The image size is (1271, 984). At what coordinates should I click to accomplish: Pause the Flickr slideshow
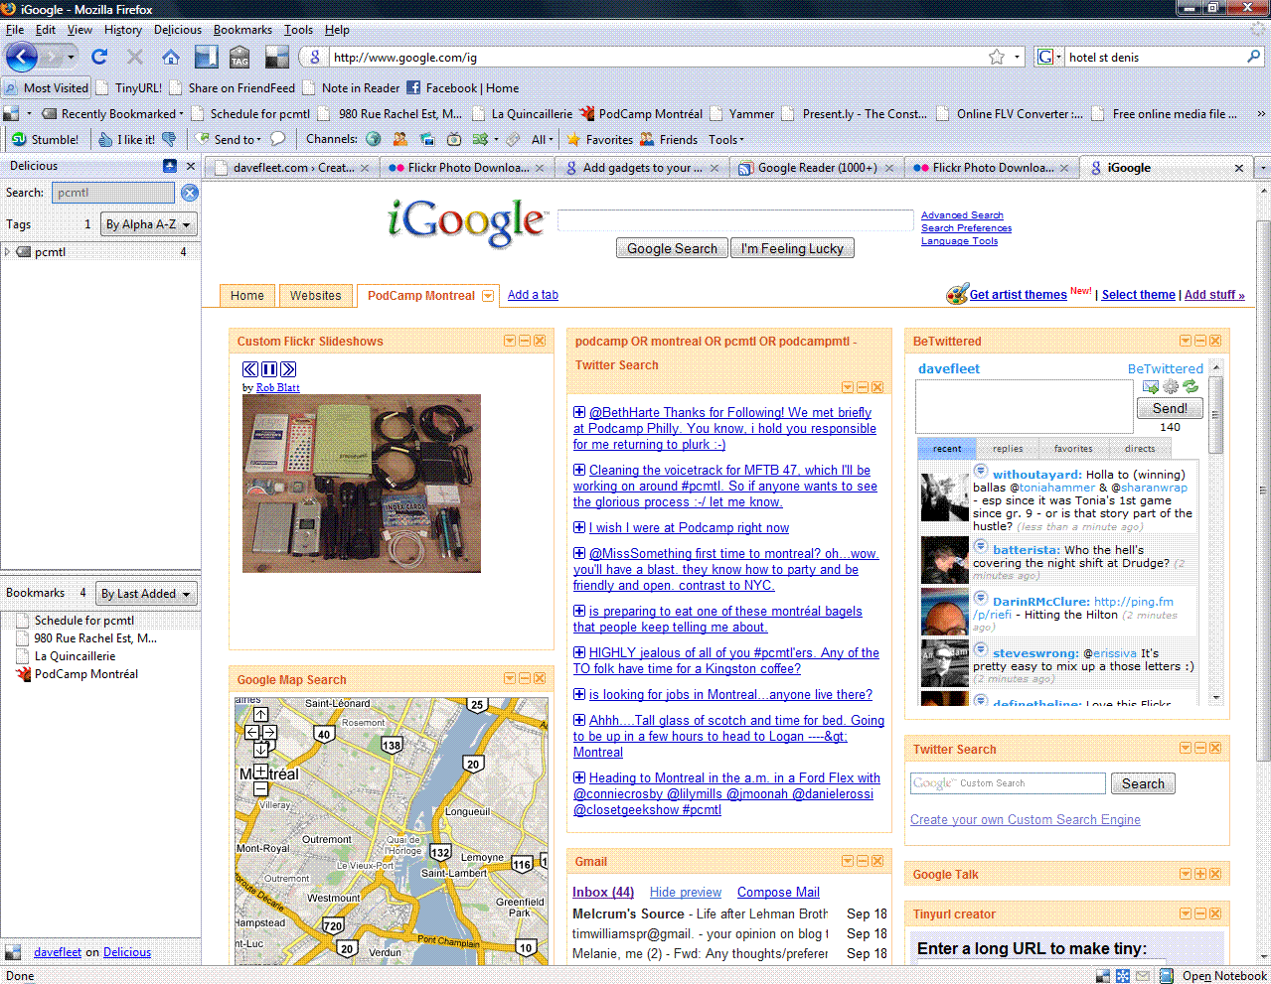coord(269,369)
